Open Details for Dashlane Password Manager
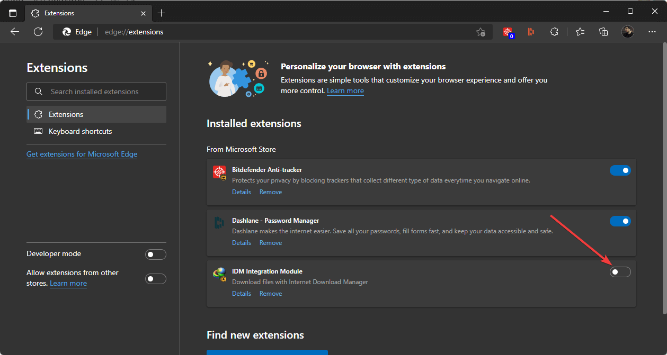 (x=242, y=243)
